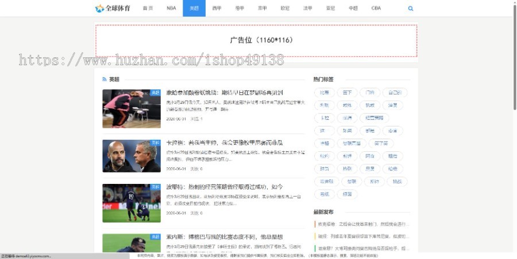Switch to 亚冠 nav tab
The width and height of the screenshot is (517, 259).
330,8
